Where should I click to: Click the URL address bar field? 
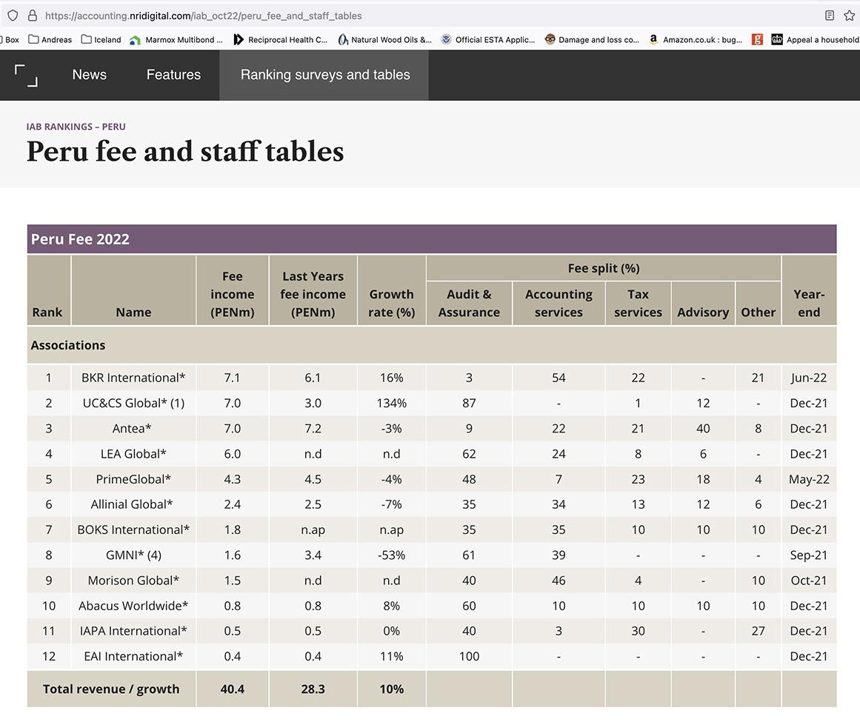(415, 16)
